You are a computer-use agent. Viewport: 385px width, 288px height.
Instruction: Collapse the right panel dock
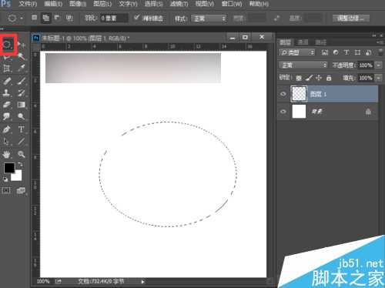(374, 35)
